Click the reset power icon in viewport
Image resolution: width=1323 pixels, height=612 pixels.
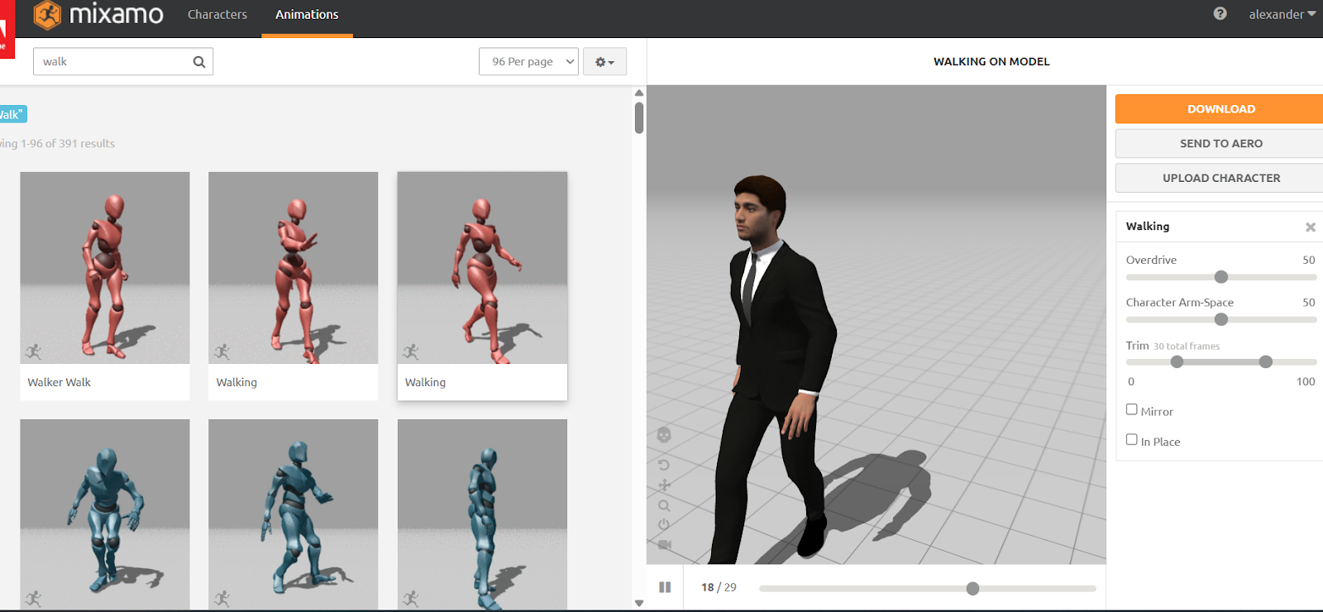point(664,525)
